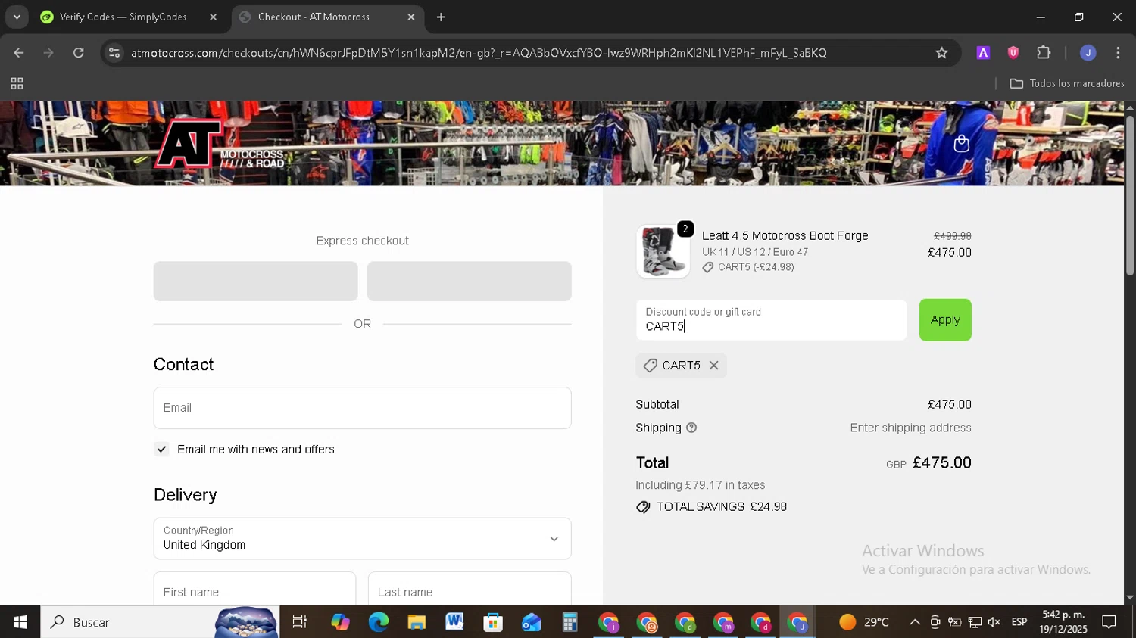Click Leatt 4.5 Motocross Boot Forge title
1136x638 pixels.
click(x=785, y=236)
